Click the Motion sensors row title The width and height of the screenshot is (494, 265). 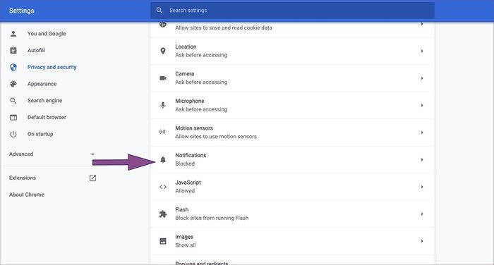(194, 128)
